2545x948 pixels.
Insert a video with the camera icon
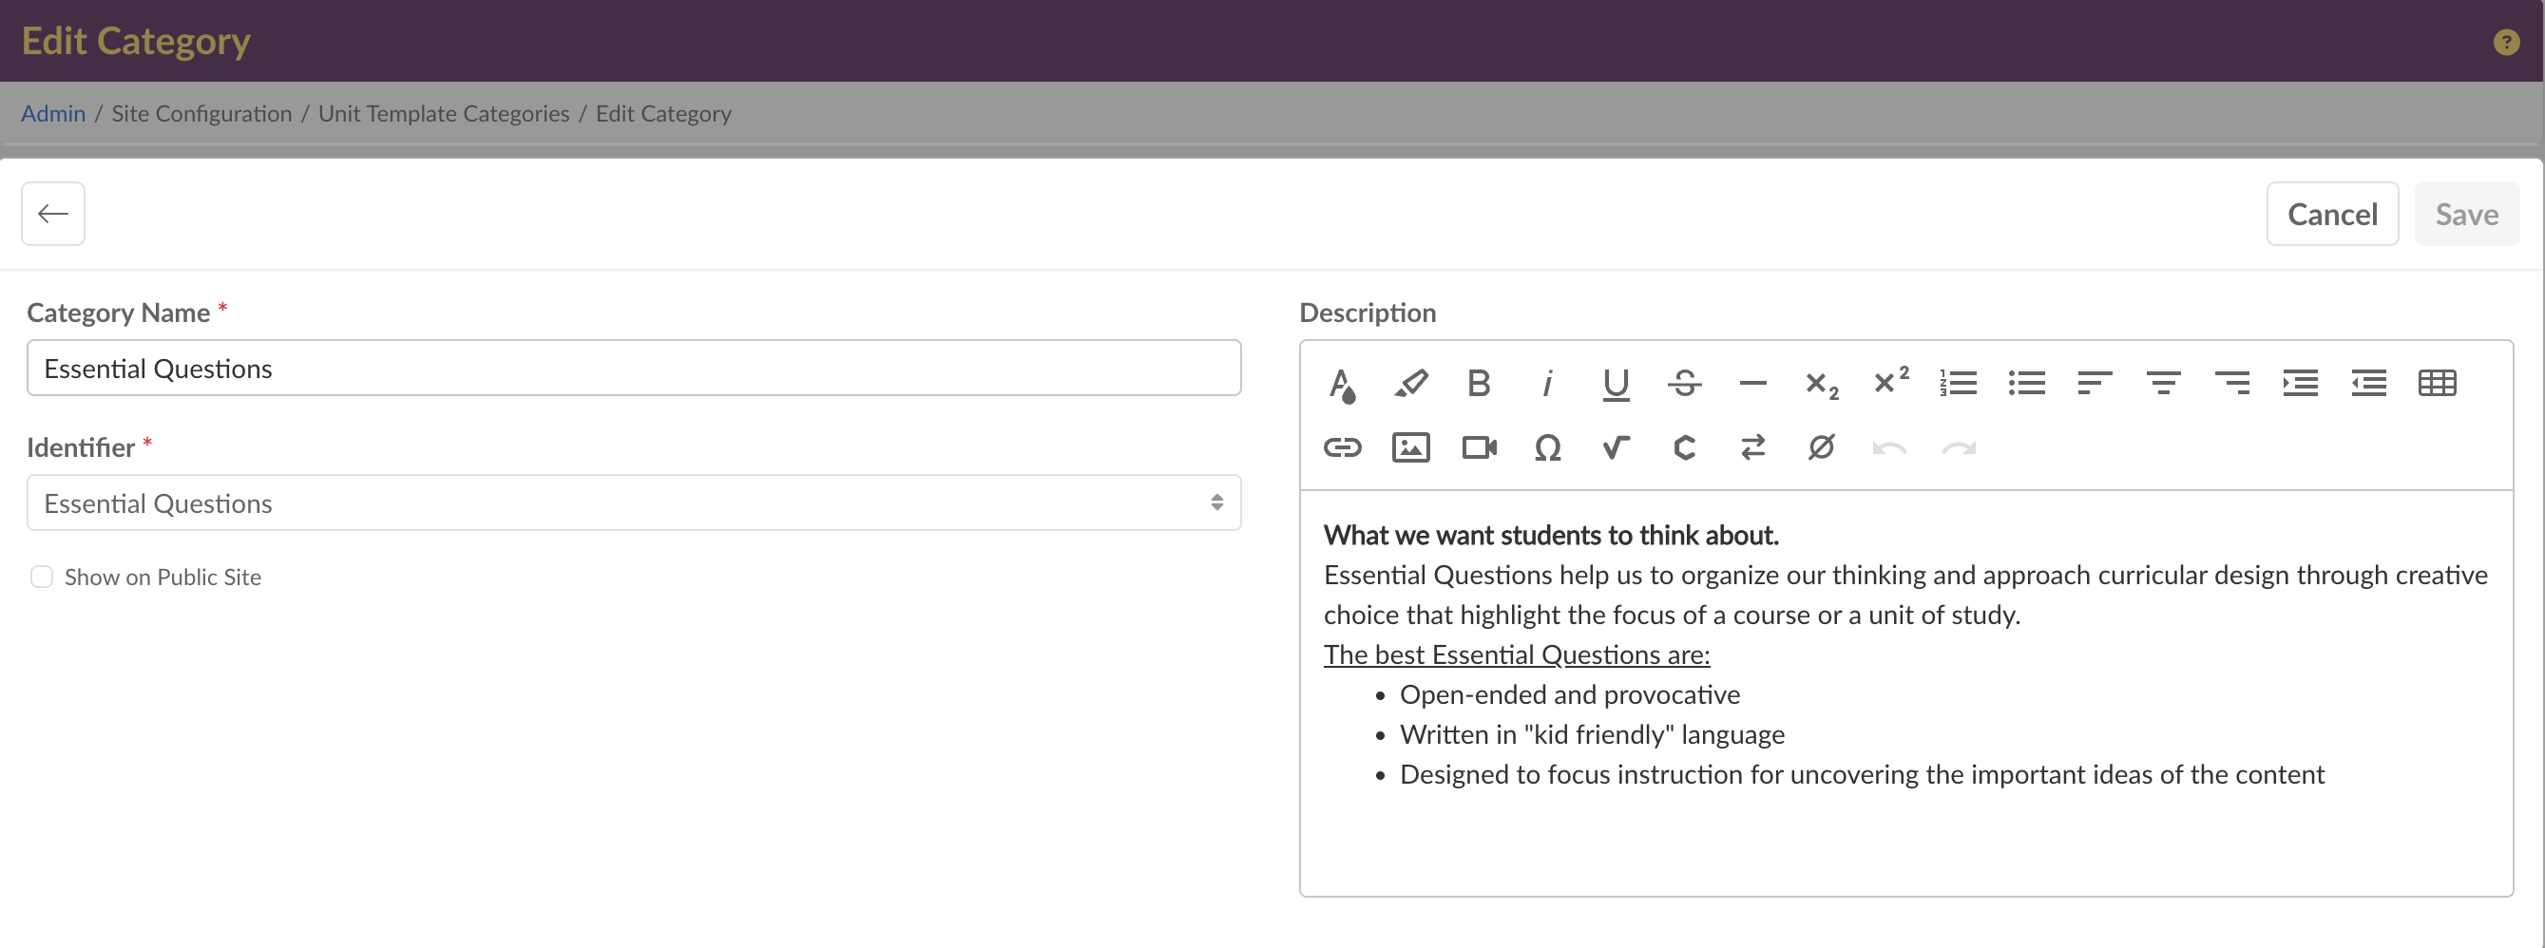pyautogui.click(x=1478, y=448)
